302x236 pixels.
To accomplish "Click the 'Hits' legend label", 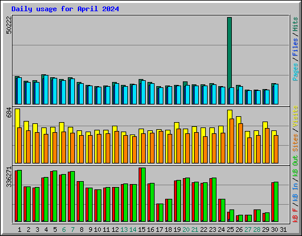I will pyautogui.click(x=296, y=24).
